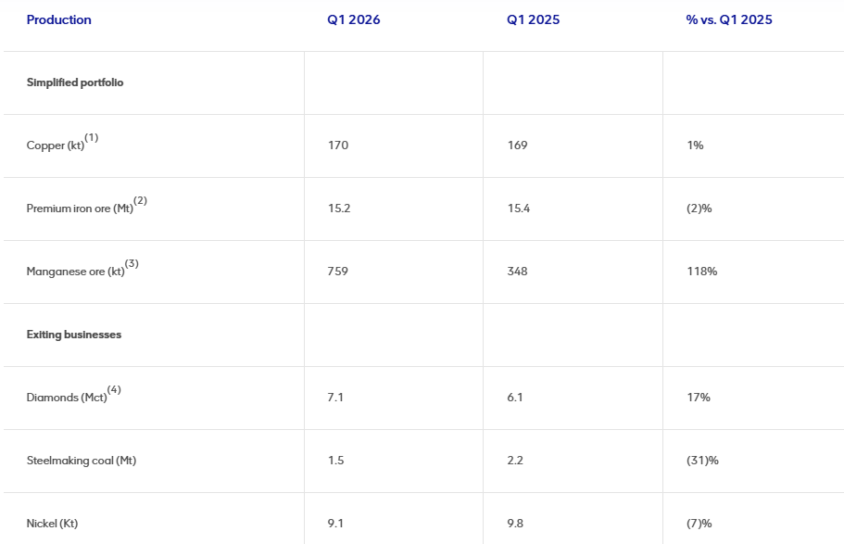Screen dimensions: 844x544
Task: Select the Diamonds Q1 2025 value 6.1
Action: click(514, 398)
